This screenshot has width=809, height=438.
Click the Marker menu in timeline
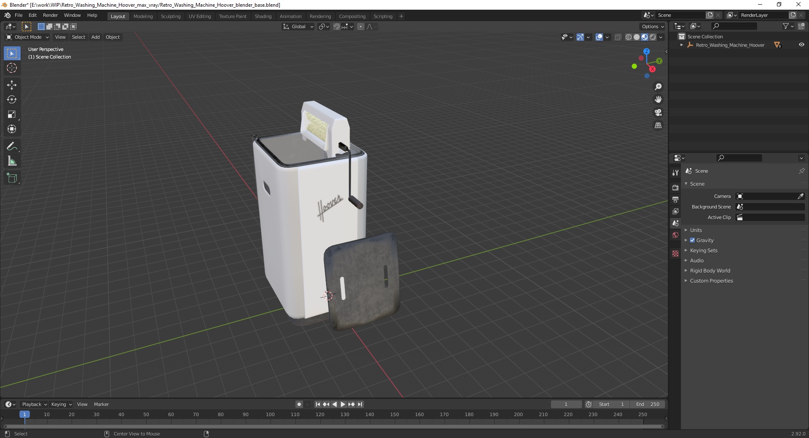coord(101,404)
